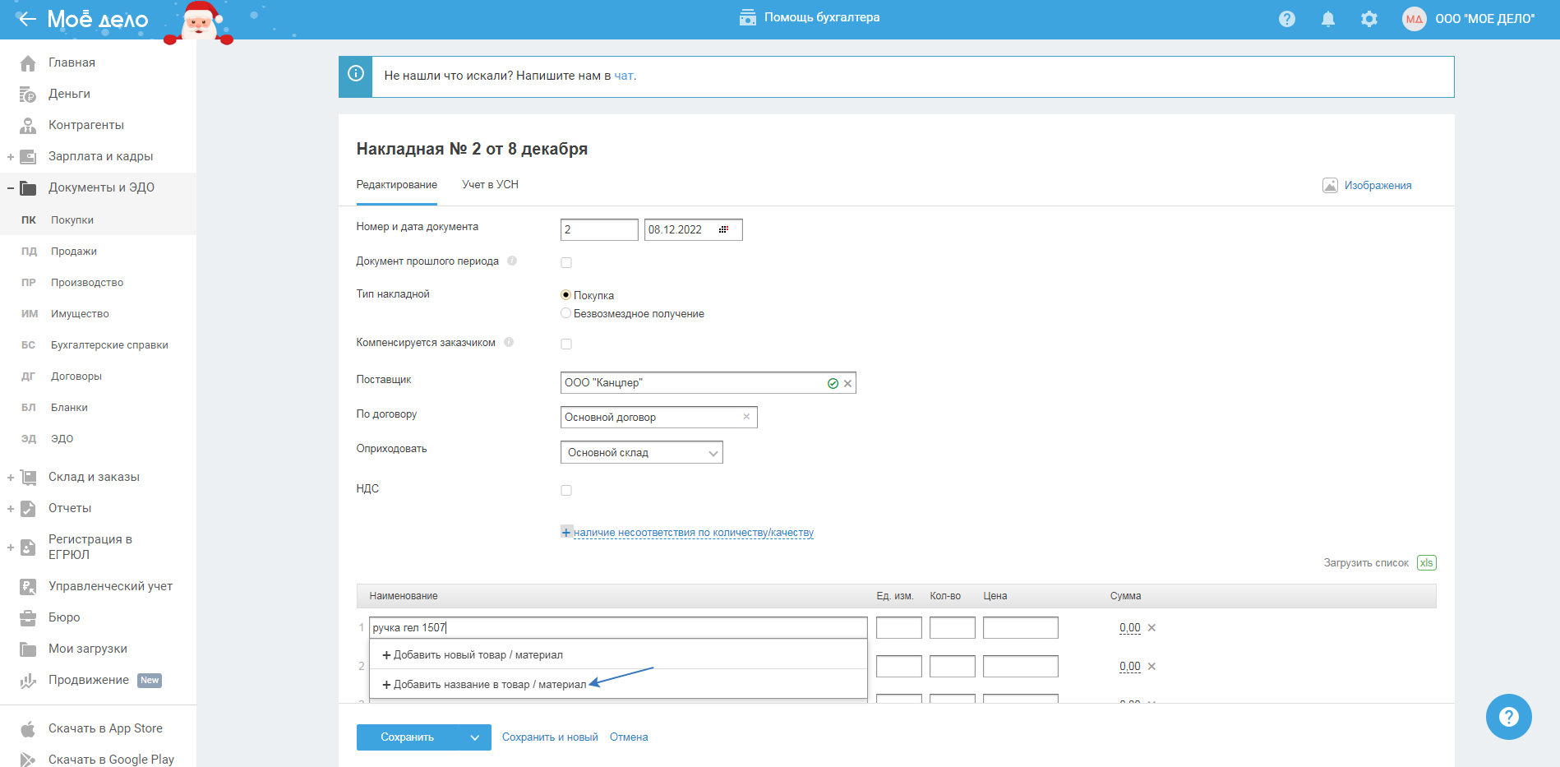Click the Помощь бухгалтера header icon
The image size is (1560, 767).
748,18
